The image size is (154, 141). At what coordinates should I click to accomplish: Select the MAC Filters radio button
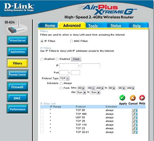71,41
